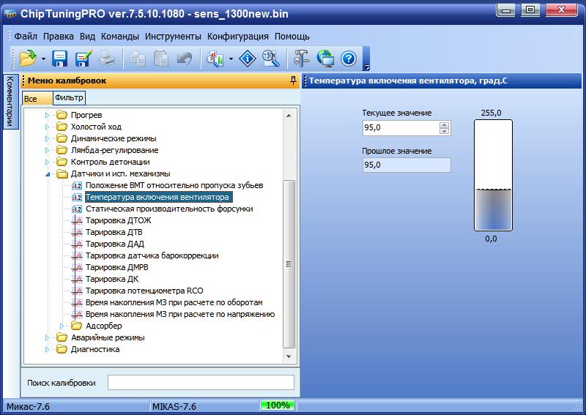
Task: Switch to the Фильтр tab
Action: pos(69,97)
